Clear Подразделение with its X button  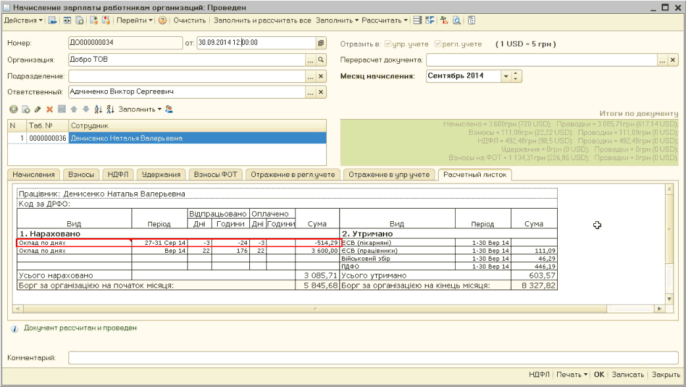point(321,76)
